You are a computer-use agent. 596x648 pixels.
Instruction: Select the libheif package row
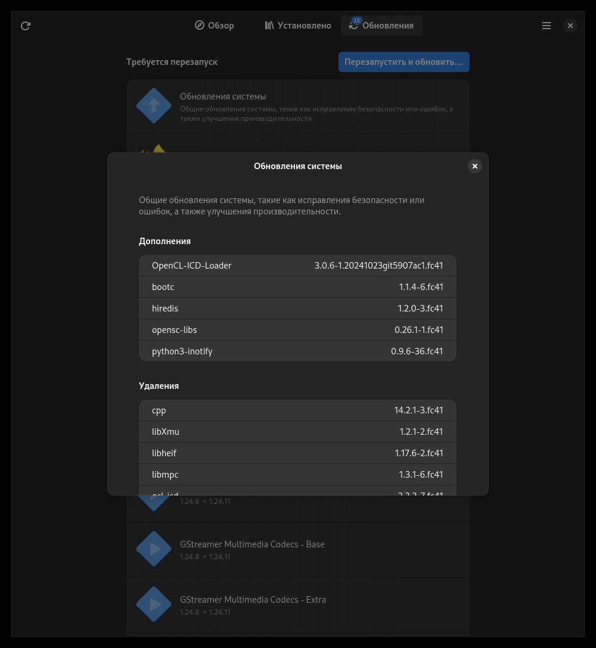pyautogui.click(x=297, y=453)
